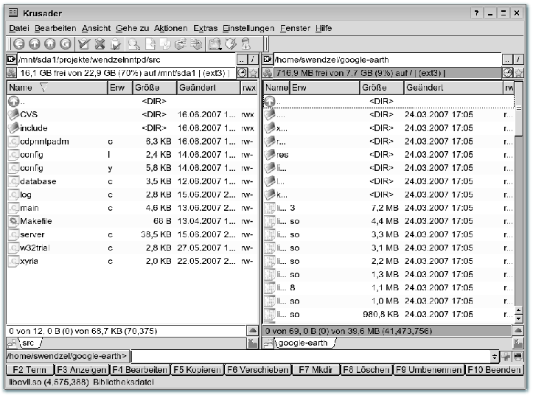Open the left panel popup arrow at status bar

(x=253, y=331)
